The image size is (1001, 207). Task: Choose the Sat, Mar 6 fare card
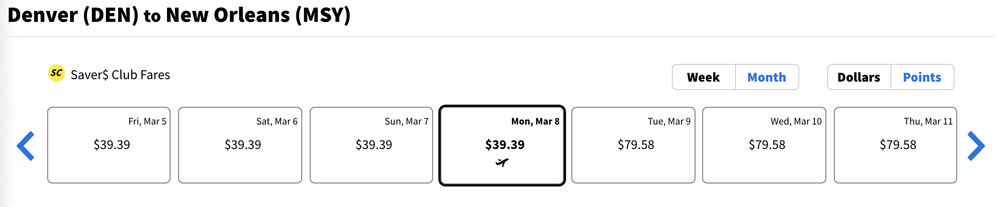tap(240, 145)
